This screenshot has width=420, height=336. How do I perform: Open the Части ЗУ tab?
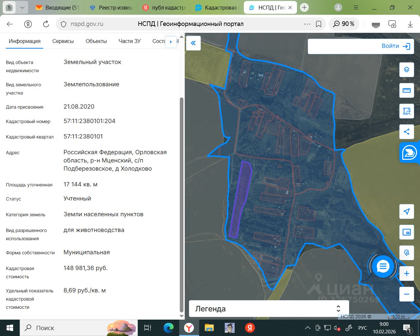[x=130, y=41]
